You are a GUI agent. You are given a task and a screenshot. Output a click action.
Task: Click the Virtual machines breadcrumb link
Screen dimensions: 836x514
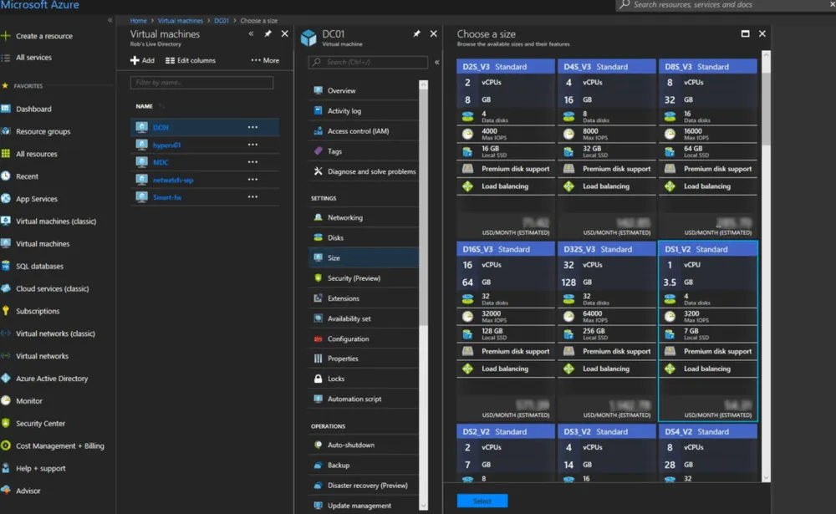point(181,20)
